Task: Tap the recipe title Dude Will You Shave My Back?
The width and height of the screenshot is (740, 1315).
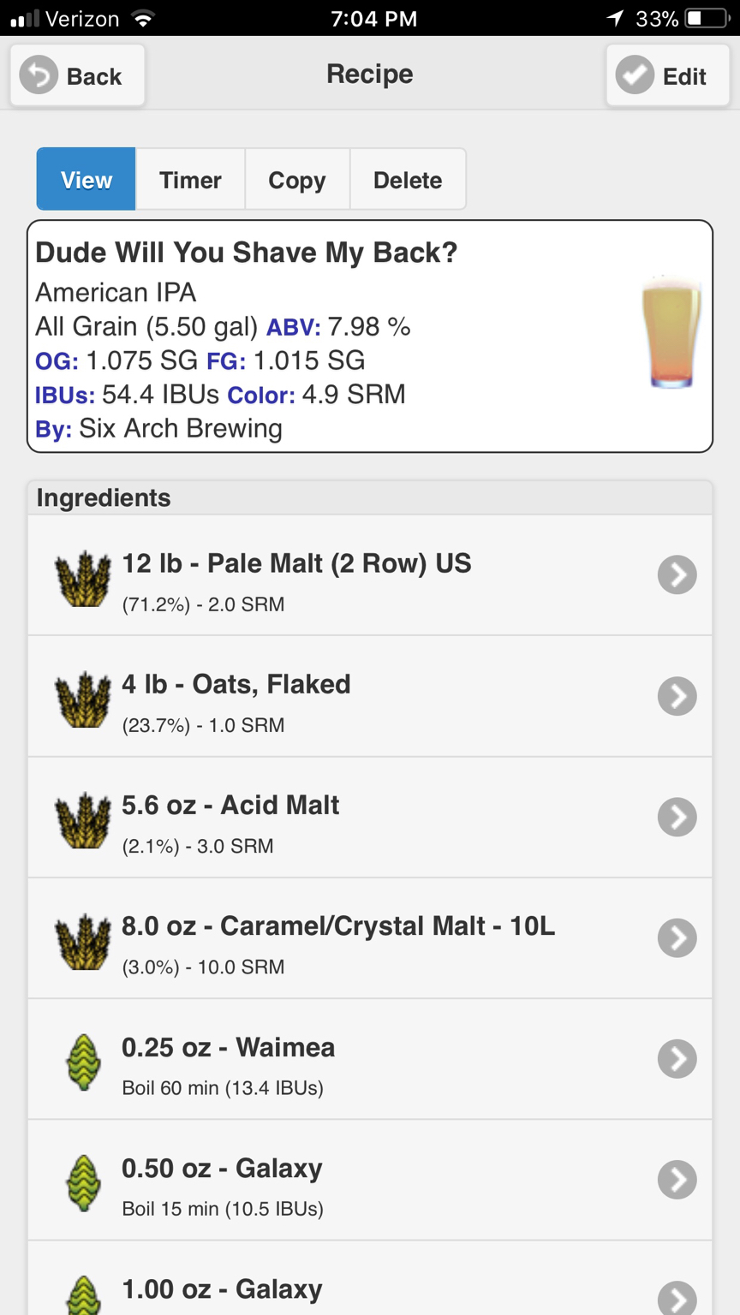Action: 247,253
